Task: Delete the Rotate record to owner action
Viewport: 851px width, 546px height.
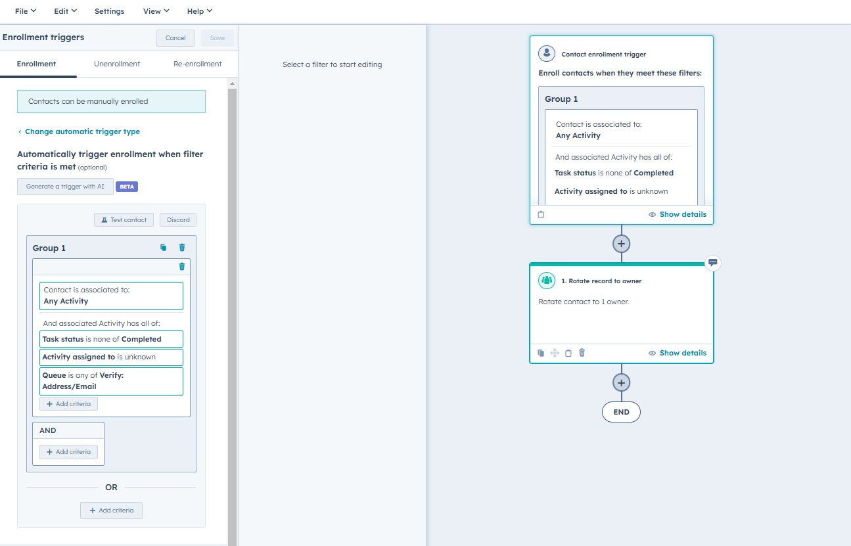Action: click(x=582, y=353)
